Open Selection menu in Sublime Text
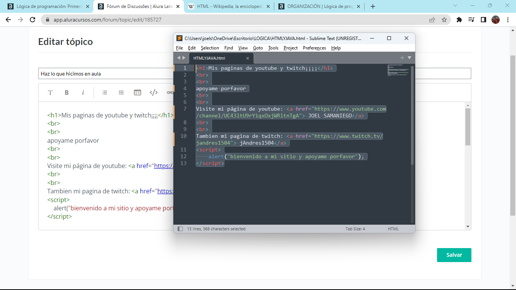The height and width of the screenshot is (290, 516). coord(210,48)
